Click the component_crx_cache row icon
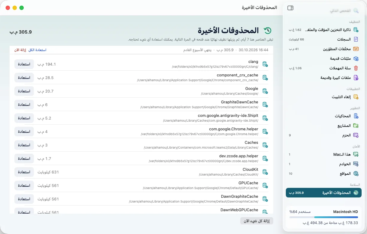 point(265,78)
